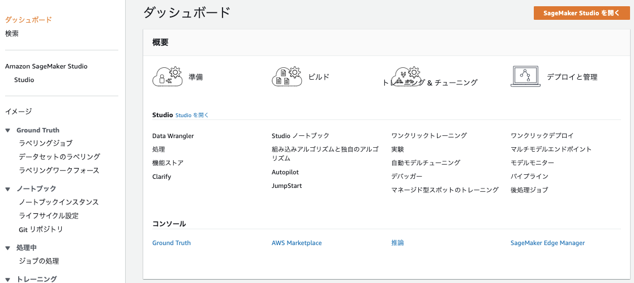Open データセットのラベリング in the sidebar
Screen dimensions: 634x283
59,157
